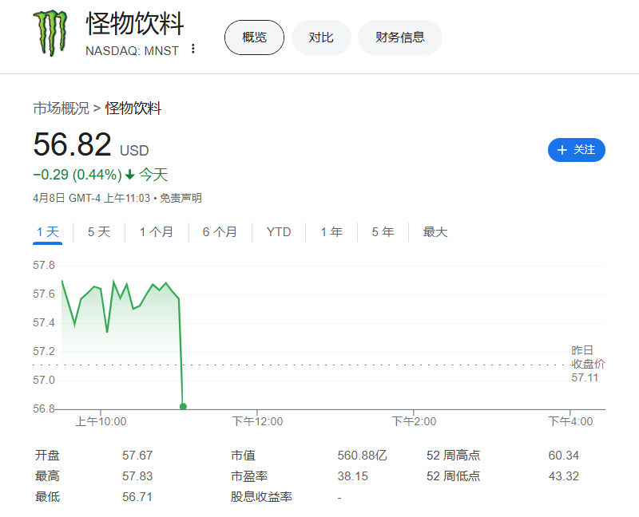Click the 开盘 value 57.67
639x517 pixels.
tap(137, 455)
